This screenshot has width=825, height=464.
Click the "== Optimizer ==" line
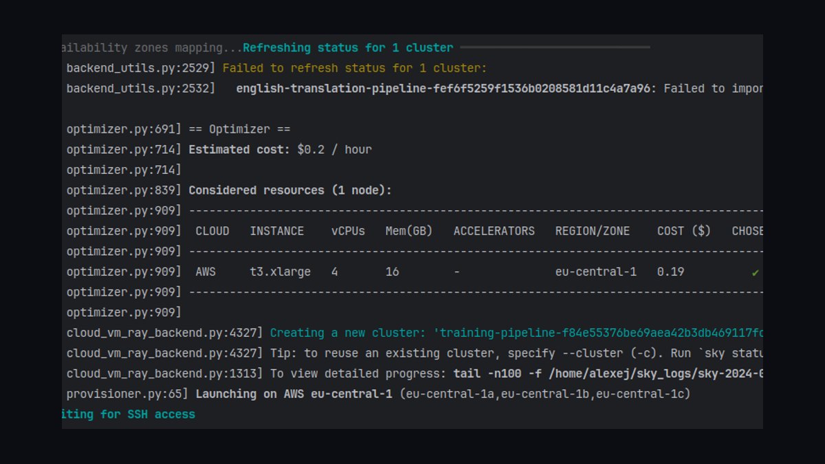[x=239, y=129]
